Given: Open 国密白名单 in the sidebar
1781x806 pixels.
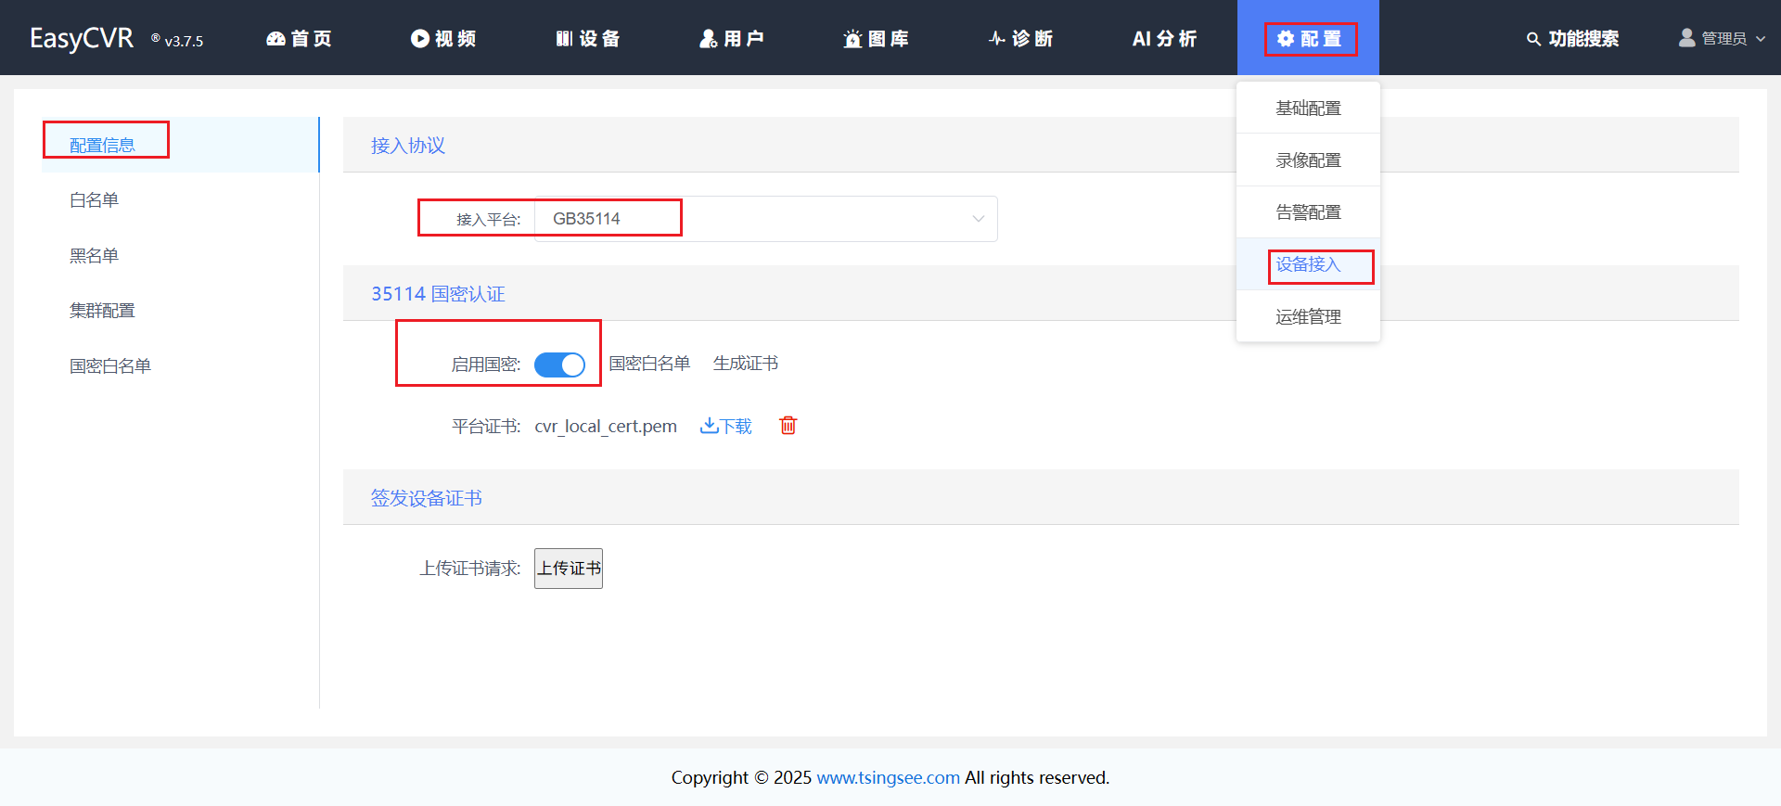Looking at the screenshot, I should [x=181, y=365].
